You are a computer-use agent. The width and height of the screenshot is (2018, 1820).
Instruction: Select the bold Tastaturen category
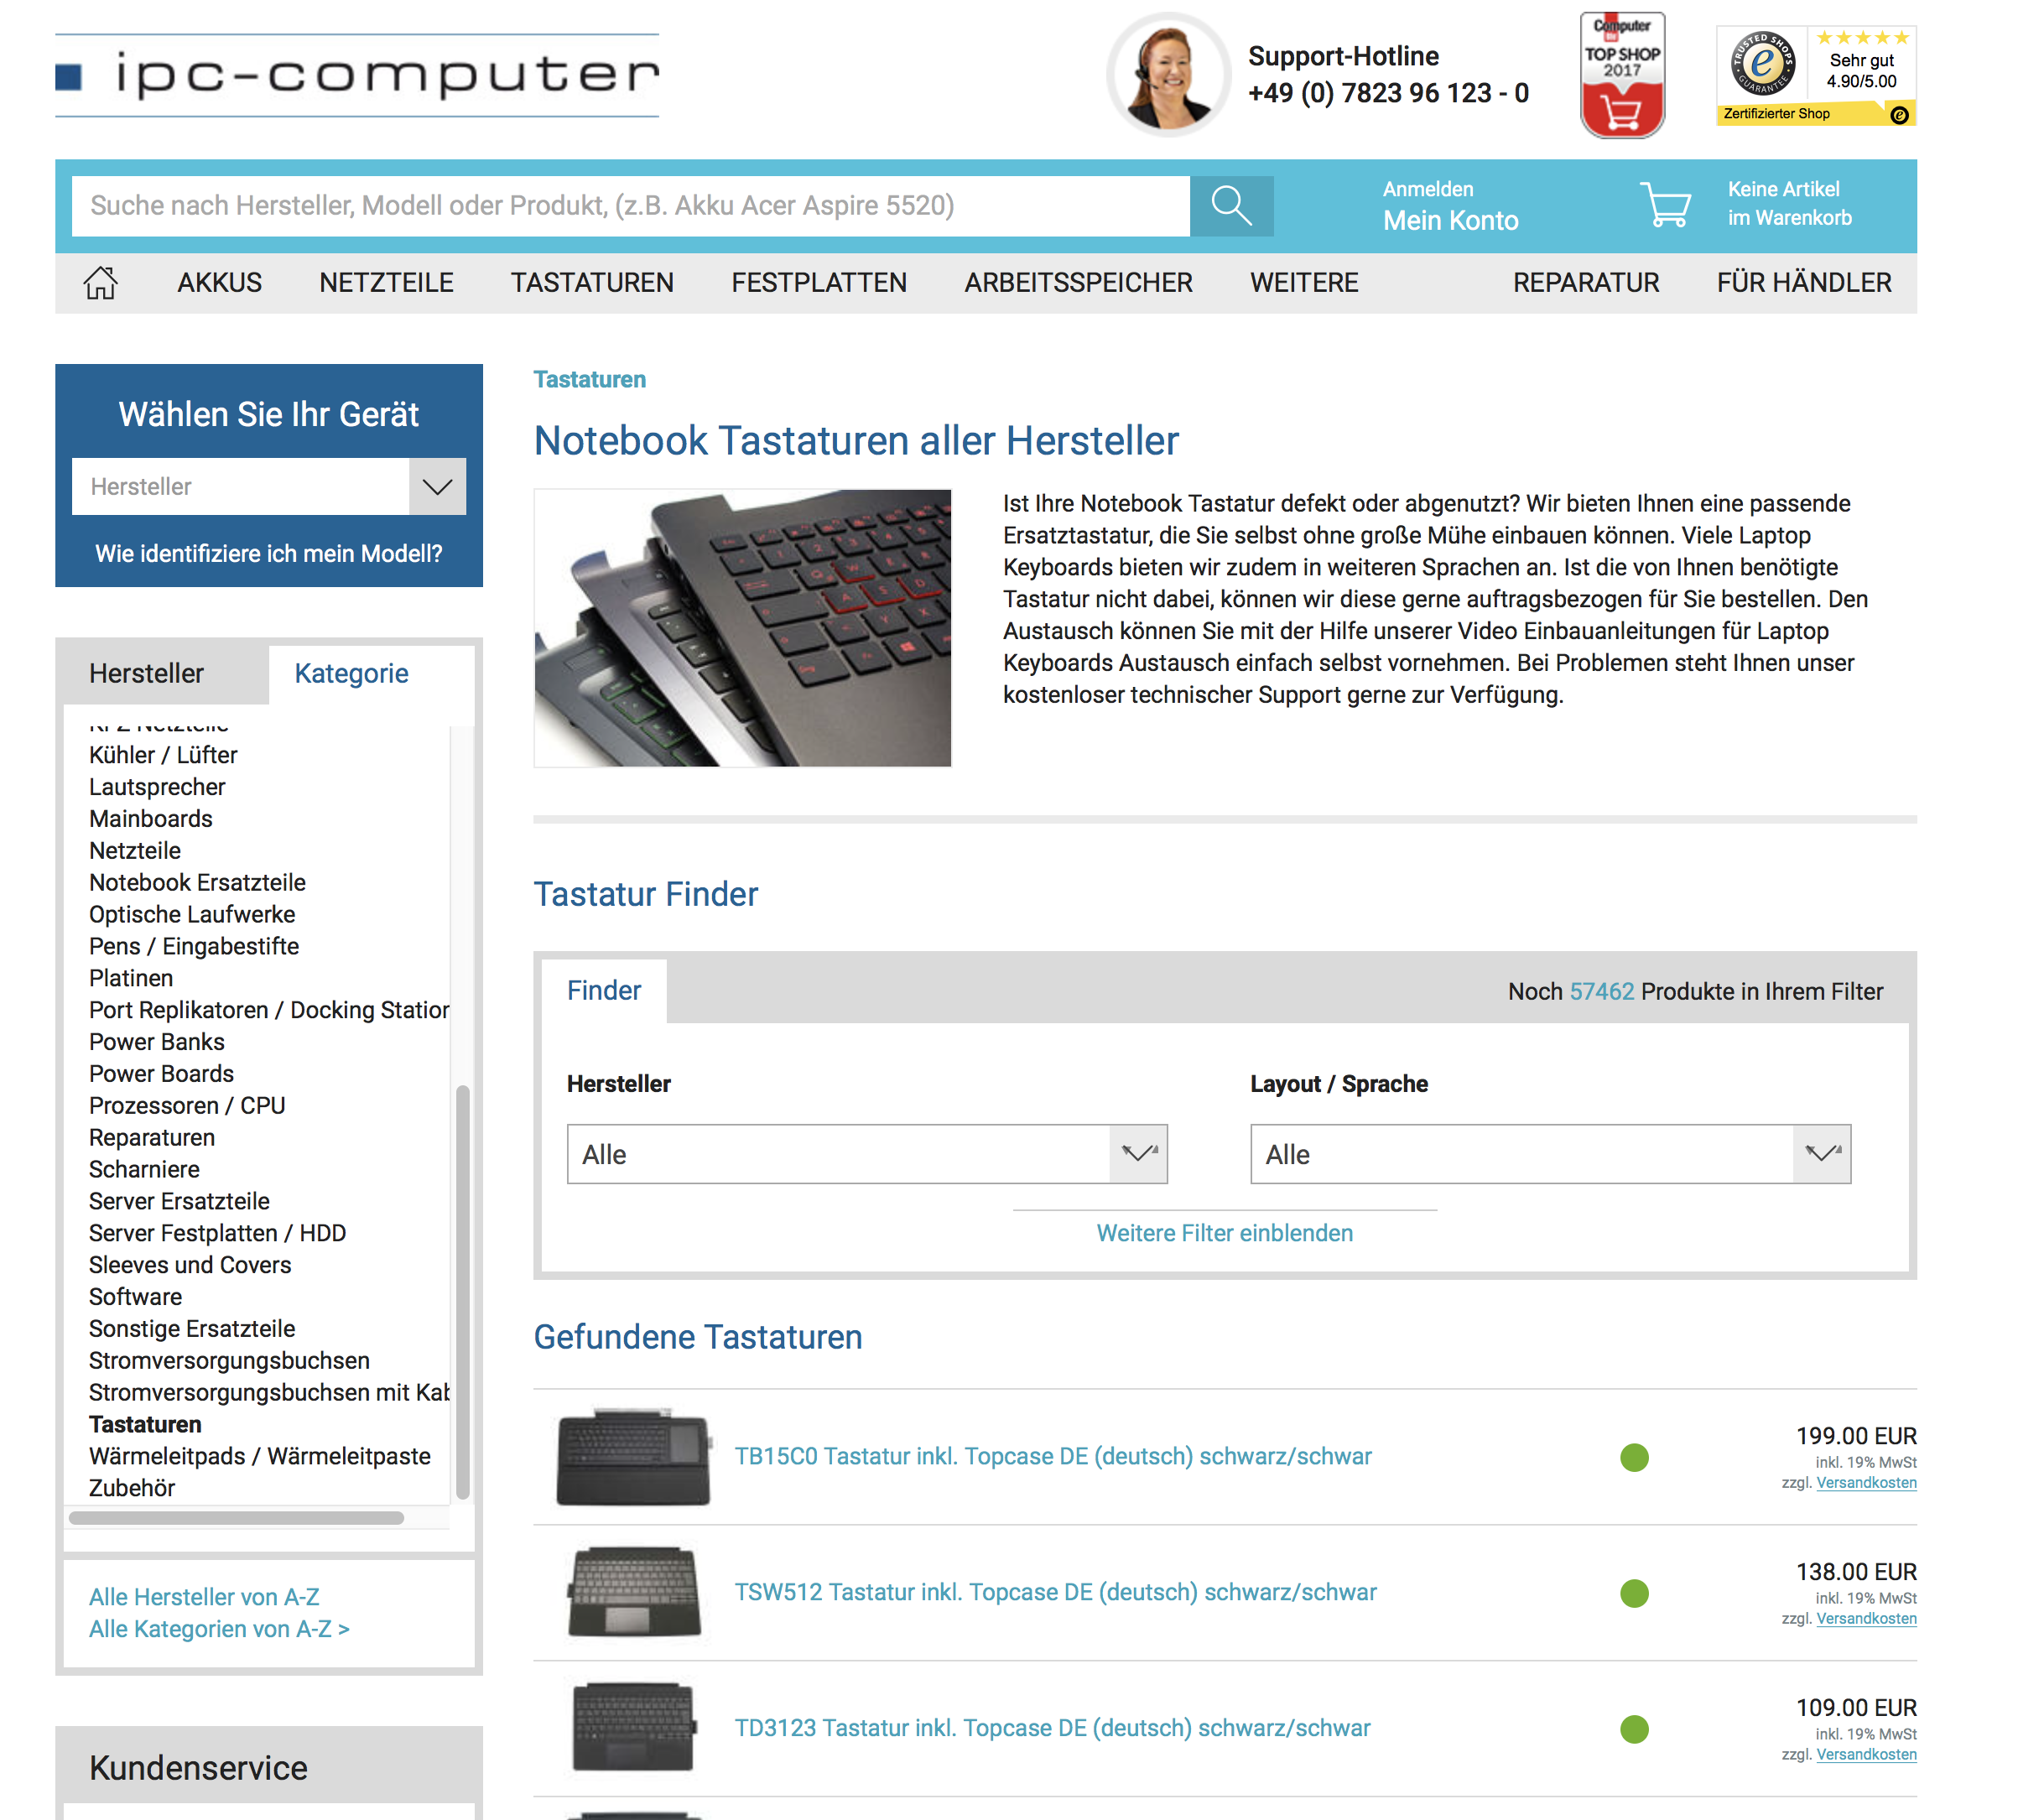point(145,1424)
